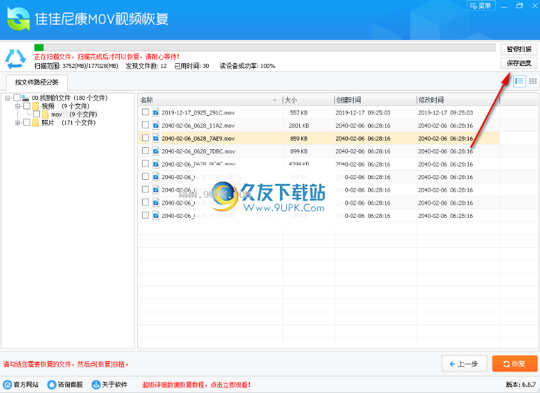The width and height of the screenshot is (540, 393).
Task: Open 官方网站 home icon in footer
Action: point(7,384)
